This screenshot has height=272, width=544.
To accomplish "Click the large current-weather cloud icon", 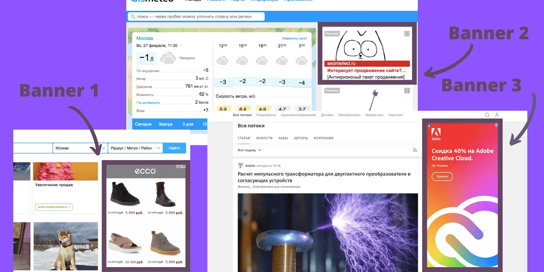I will click(168, 58).
